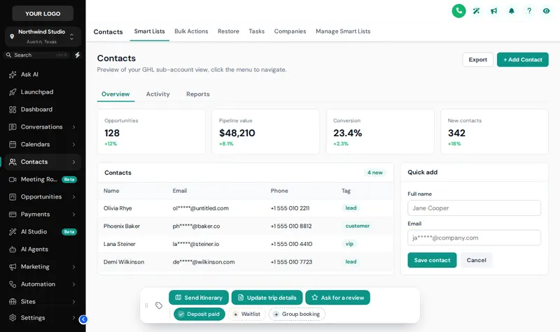This screenshot has height=332, width=560.
Task: Click the Full name input field
Action: coord(474,208)
